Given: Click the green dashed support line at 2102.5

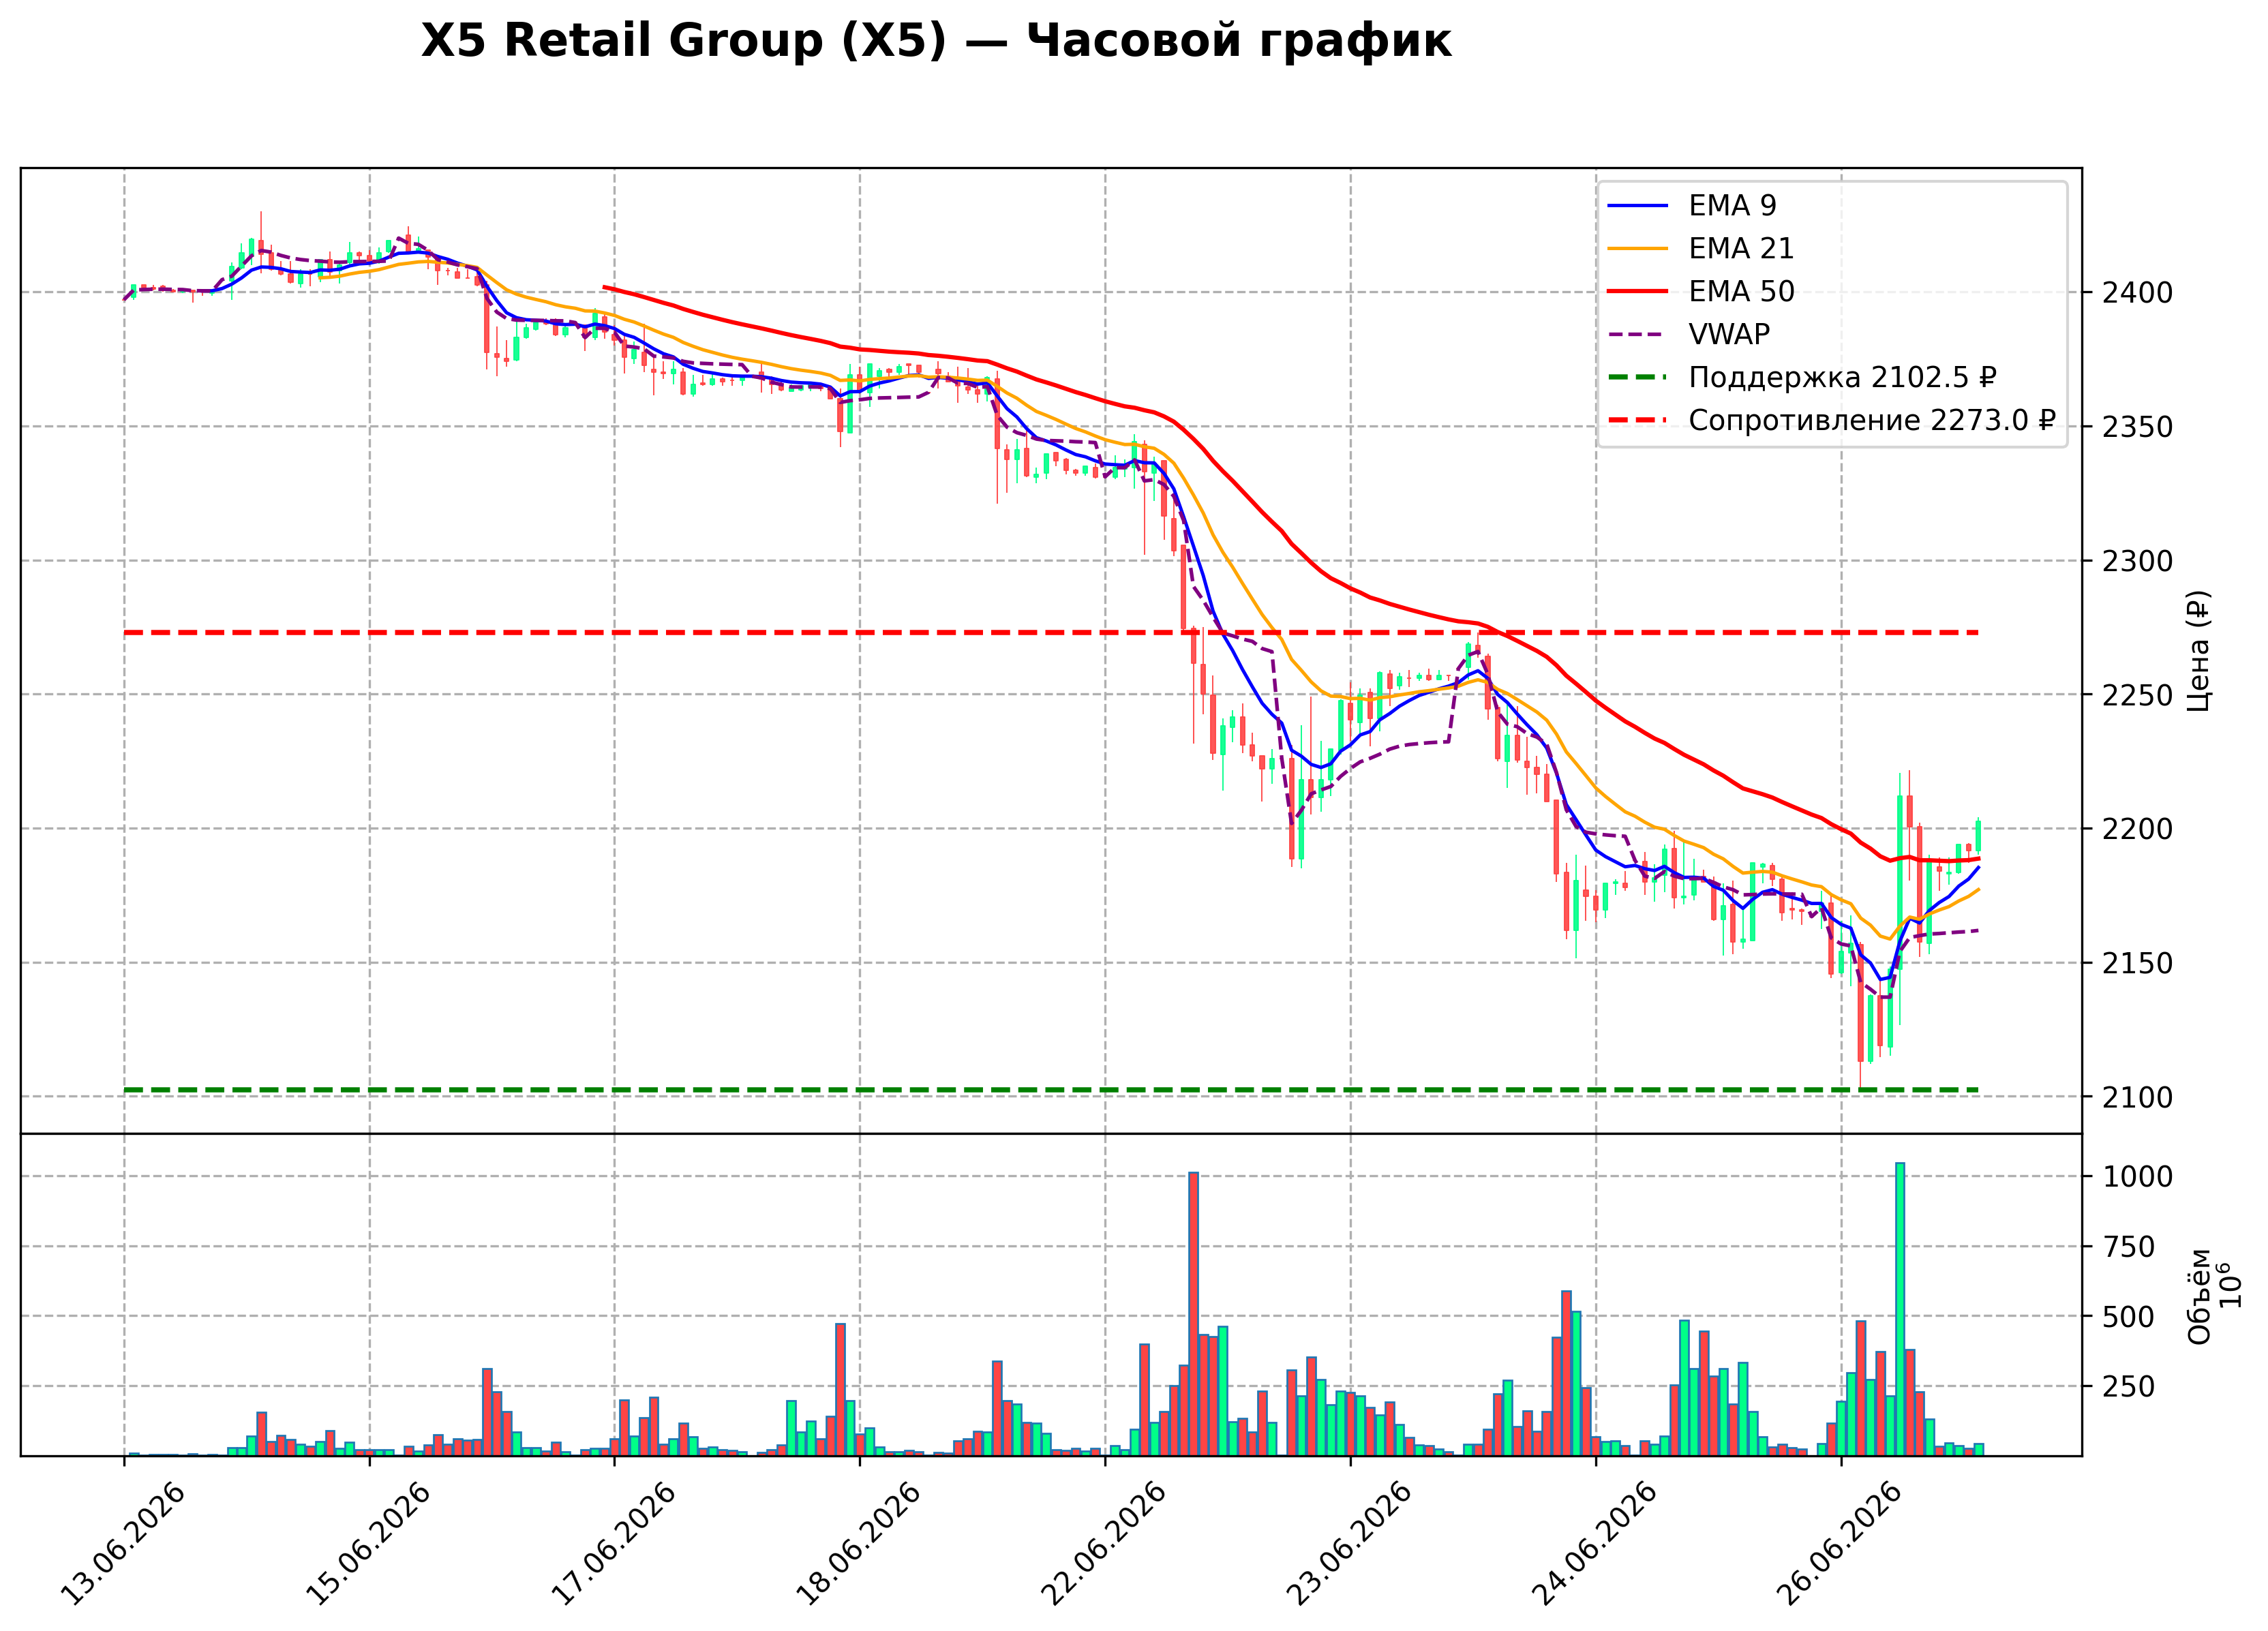Looking at the screenshot, I should coord(1050,1090).
